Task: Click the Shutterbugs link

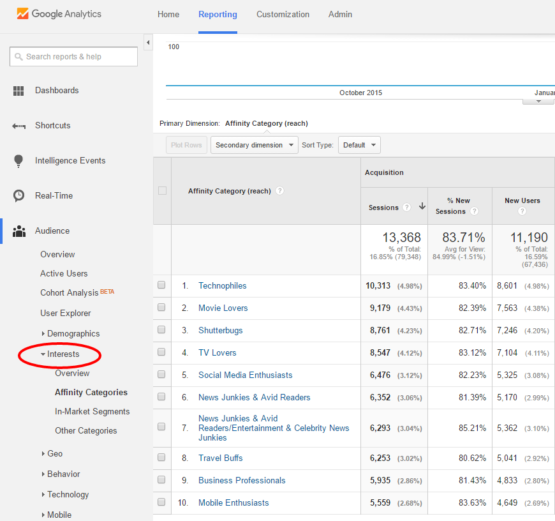Action: pos(221,331)
